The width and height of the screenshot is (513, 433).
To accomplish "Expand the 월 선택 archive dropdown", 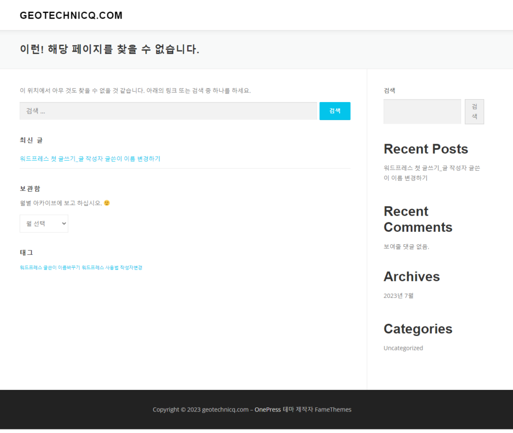I will pyautogui.click(x=44, y=224).
